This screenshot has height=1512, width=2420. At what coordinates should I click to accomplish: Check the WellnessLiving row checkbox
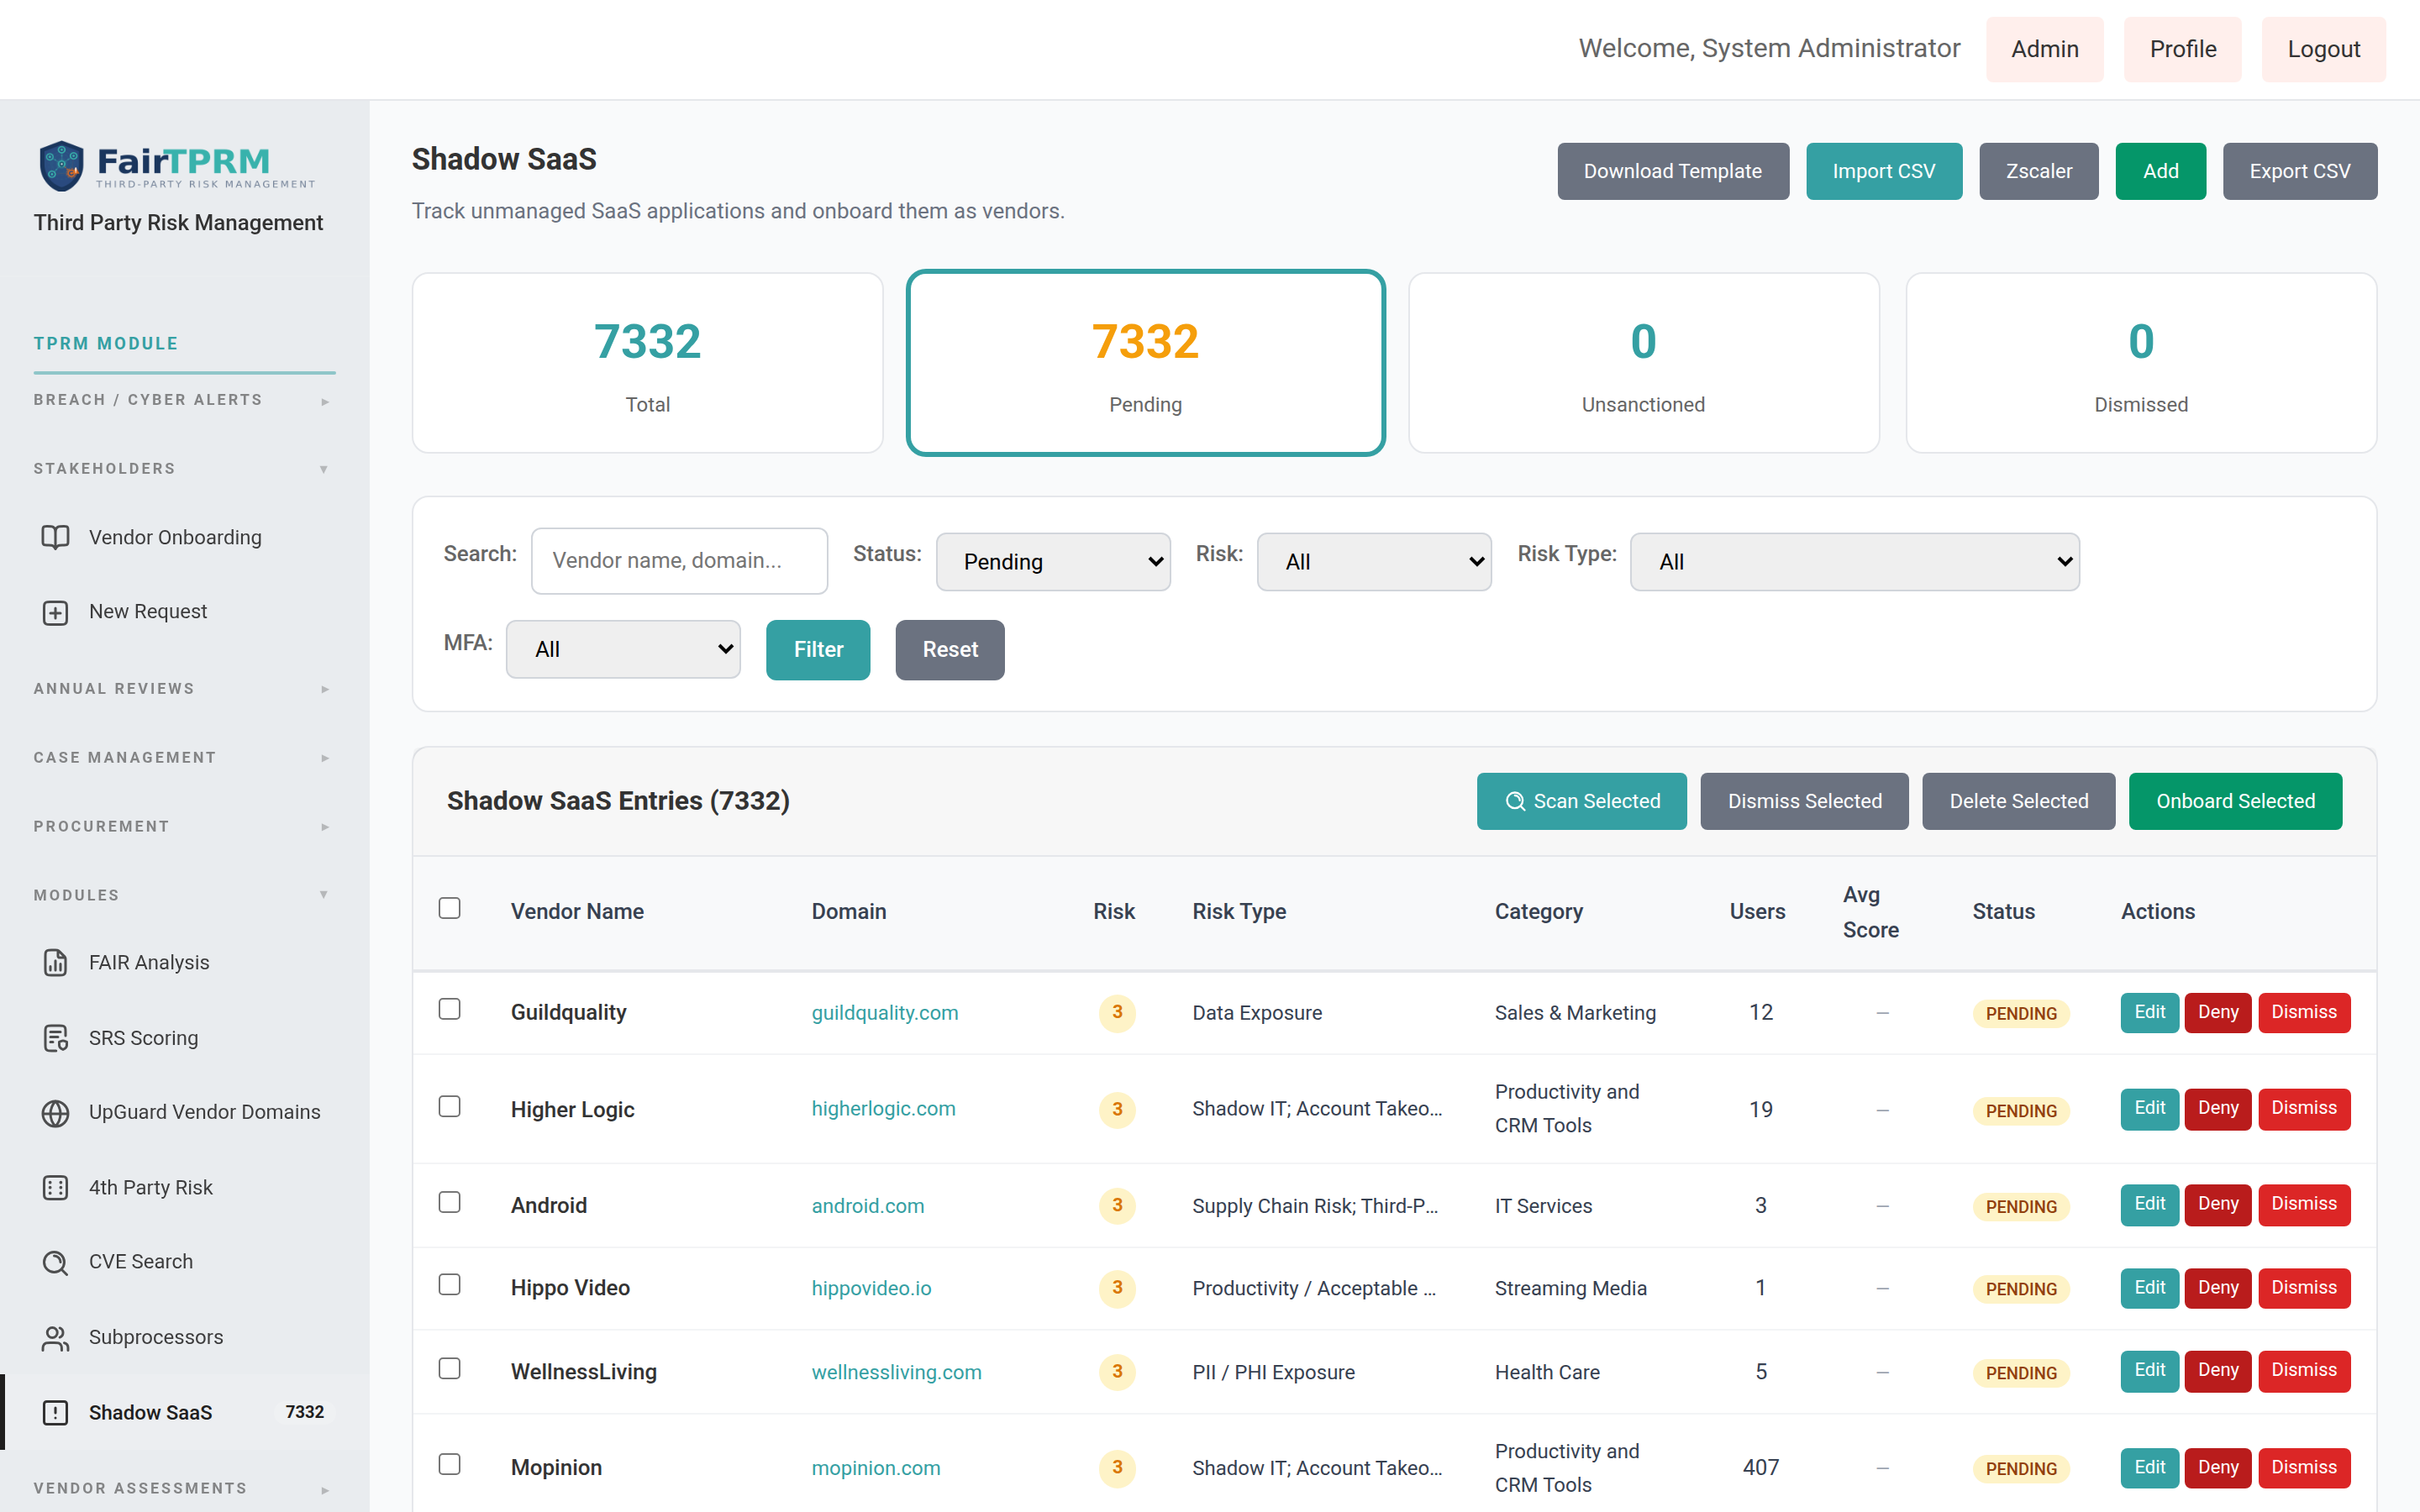click(x=450, y=1368)
